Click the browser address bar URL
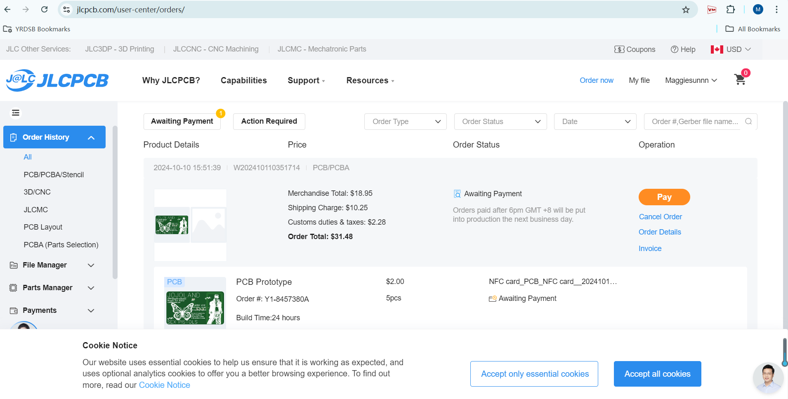Image resolution: width=788 pixels, height=399 pixels. tap(131, 9)
